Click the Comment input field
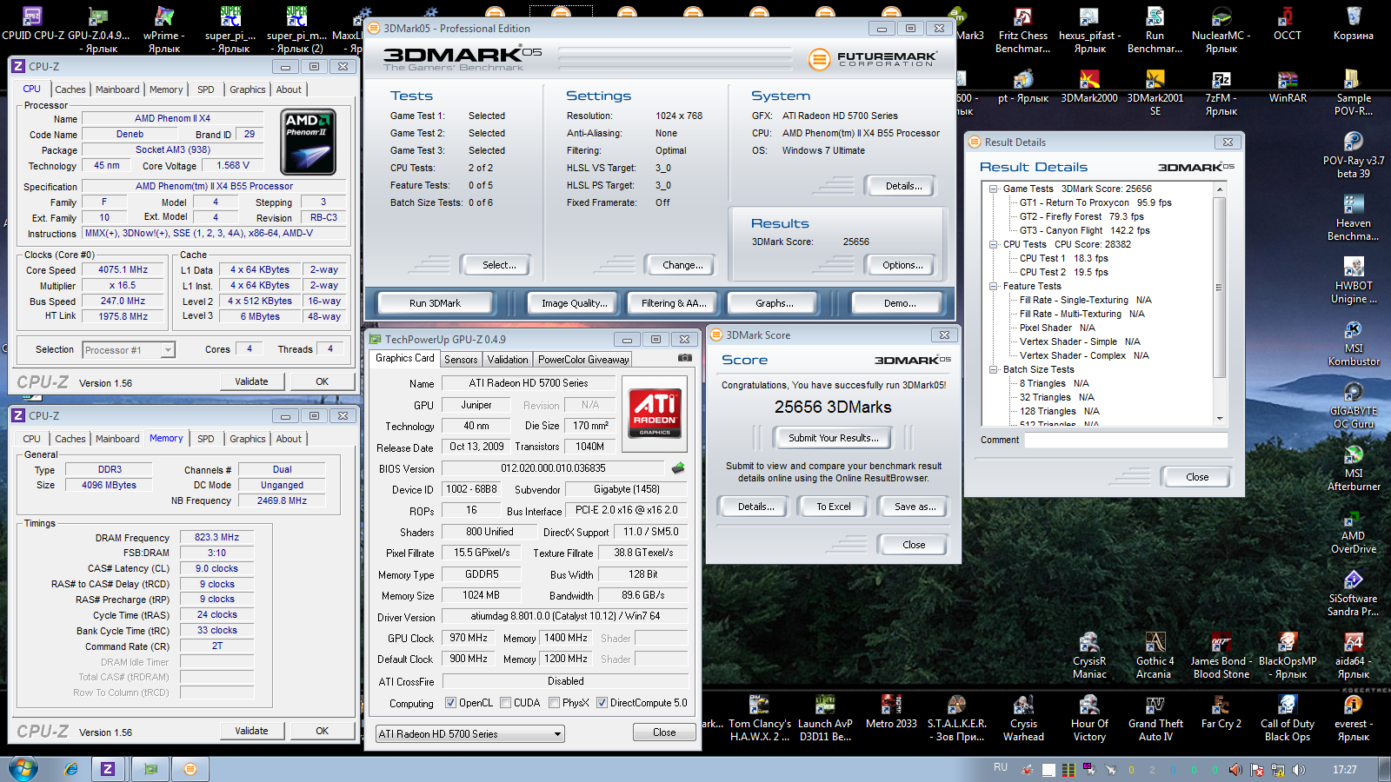 point(1126,440)
